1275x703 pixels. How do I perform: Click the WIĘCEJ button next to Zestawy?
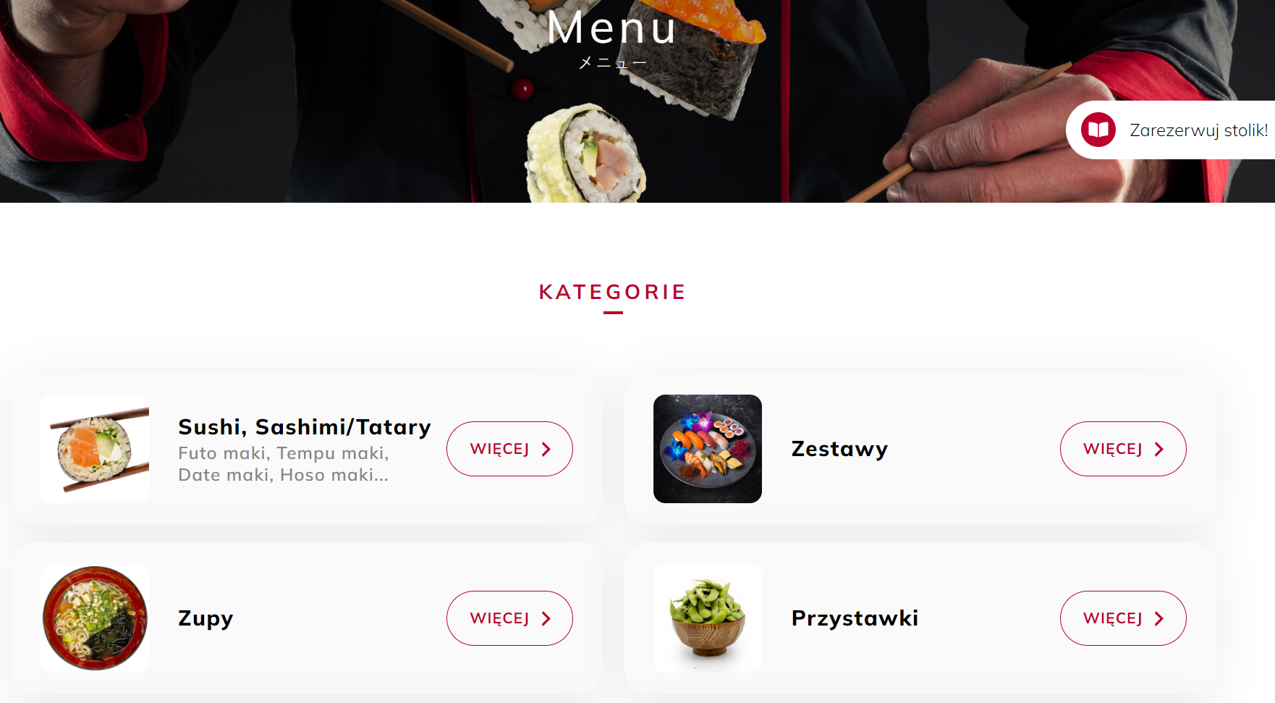point(1123,449)
